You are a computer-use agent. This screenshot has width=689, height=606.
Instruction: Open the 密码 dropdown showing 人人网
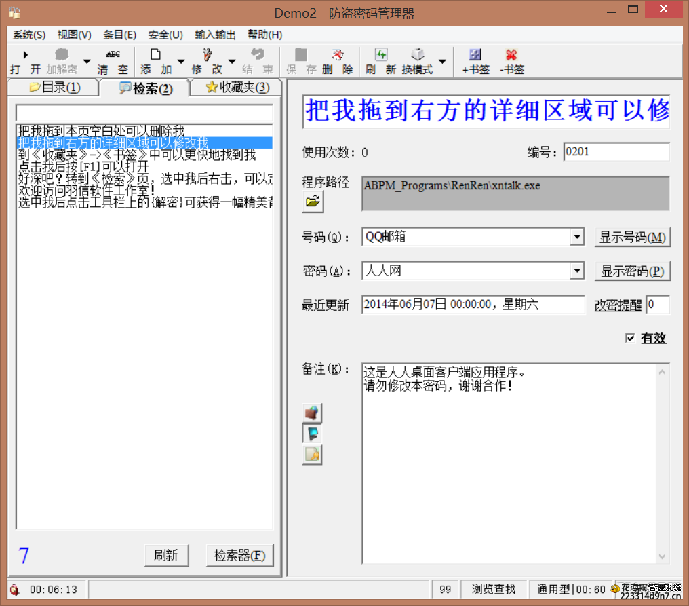(576, 271)
